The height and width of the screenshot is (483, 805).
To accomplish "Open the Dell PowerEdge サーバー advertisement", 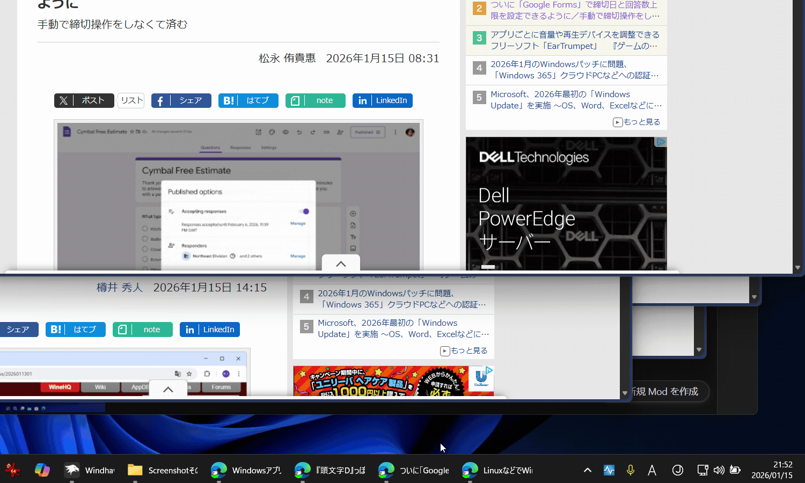I will click(x=566, y=204).
